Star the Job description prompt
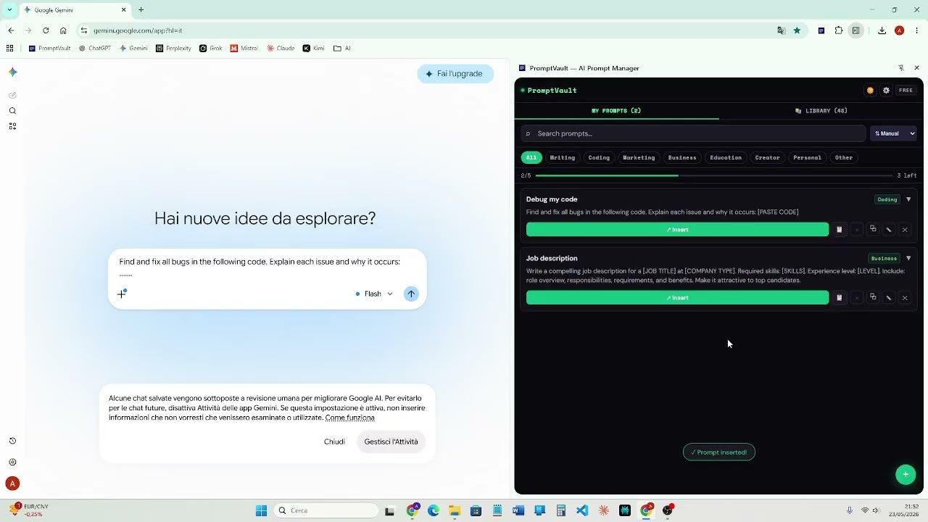The image size is (928, 522). 856,298
